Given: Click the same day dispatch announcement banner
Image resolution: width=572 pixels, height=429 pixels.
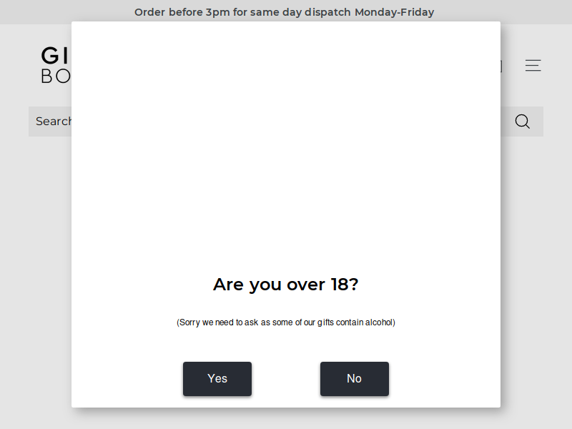Looking at the screenshot, I should click(x=284, y=12).
